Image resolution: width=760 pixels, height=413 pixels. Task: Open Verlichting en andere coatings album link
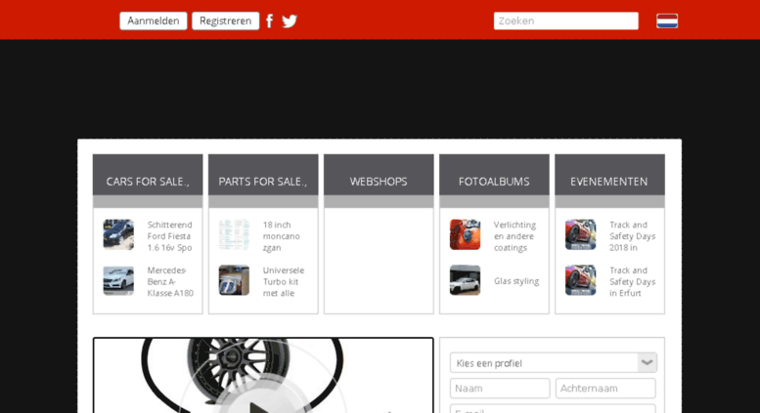(x=514, y=236)
